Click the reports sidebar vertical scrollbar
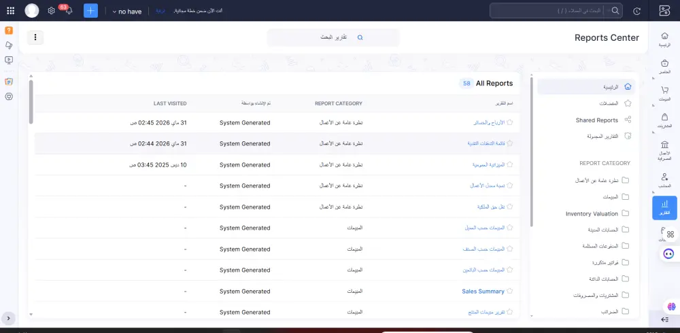This screenshot has height=333, width=680. [x=532, y=151]
